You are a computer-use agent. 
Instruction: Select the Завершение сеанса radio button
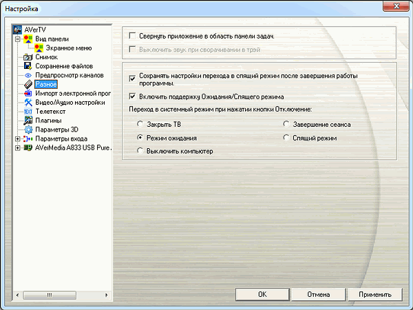click(286, 124)
